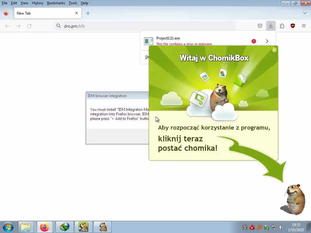Open the uBlock Origin shield icon
The width and height of the screenshot is (311, 233).
pos(293,26)
